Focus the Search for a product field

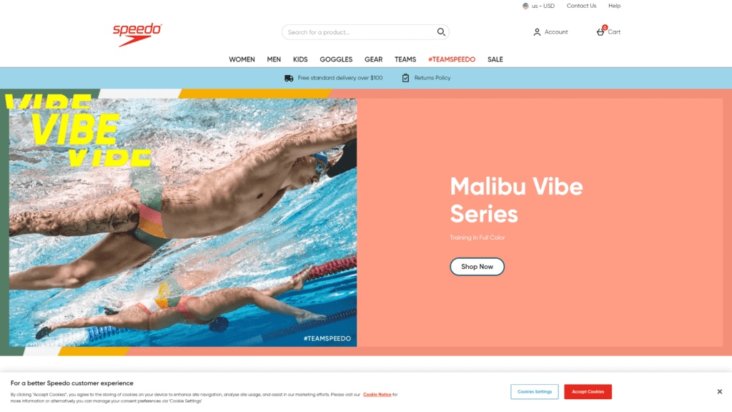(x=360, y=32)
